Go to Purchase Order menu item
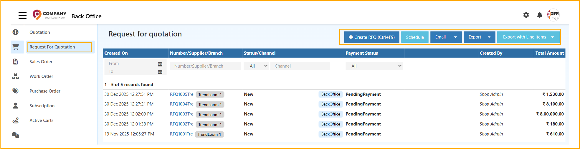The width and height of the screenshot is (580, 149). [45, 91]
